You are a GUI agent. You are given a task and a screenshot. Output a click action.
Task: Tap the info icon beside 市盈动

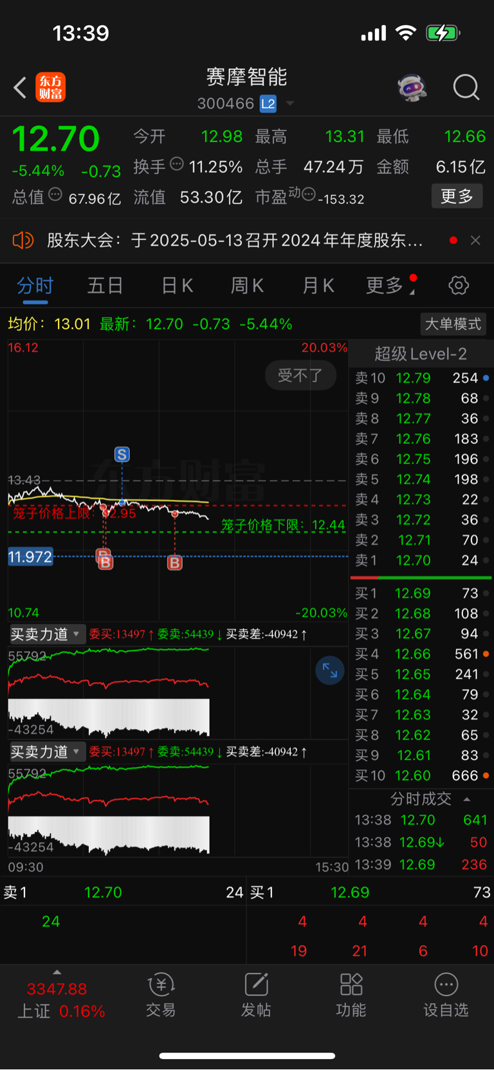point(309,194)
